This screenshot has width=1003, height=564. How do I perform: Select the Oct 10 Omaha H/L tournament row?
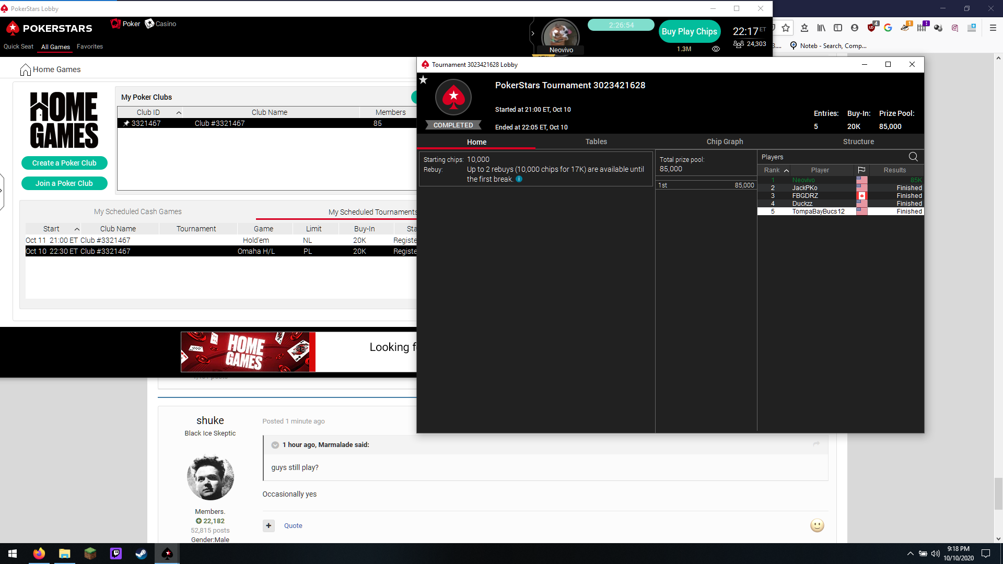tap(221, 251)
